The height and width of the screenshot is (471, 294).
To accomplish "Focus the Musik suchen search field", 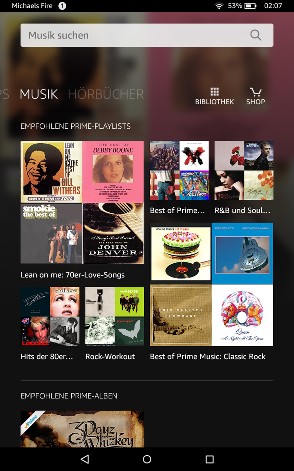I will (x=147, y=35).
